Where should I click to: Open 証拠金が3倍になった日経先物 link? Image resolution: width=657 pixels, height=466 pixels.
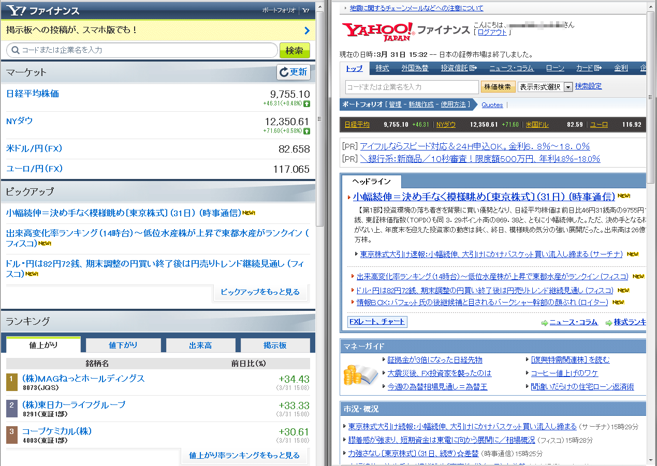pyautogui.click(x=435, y=360)
